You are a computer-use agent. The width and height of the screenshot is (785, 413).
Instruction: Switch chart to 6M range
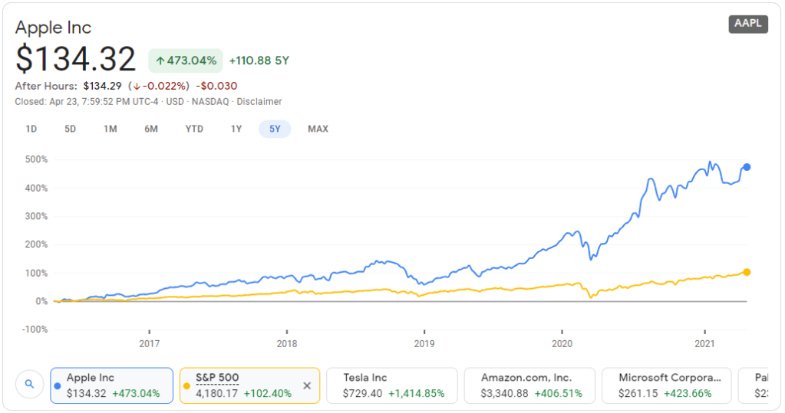click(x=151, y=129)
